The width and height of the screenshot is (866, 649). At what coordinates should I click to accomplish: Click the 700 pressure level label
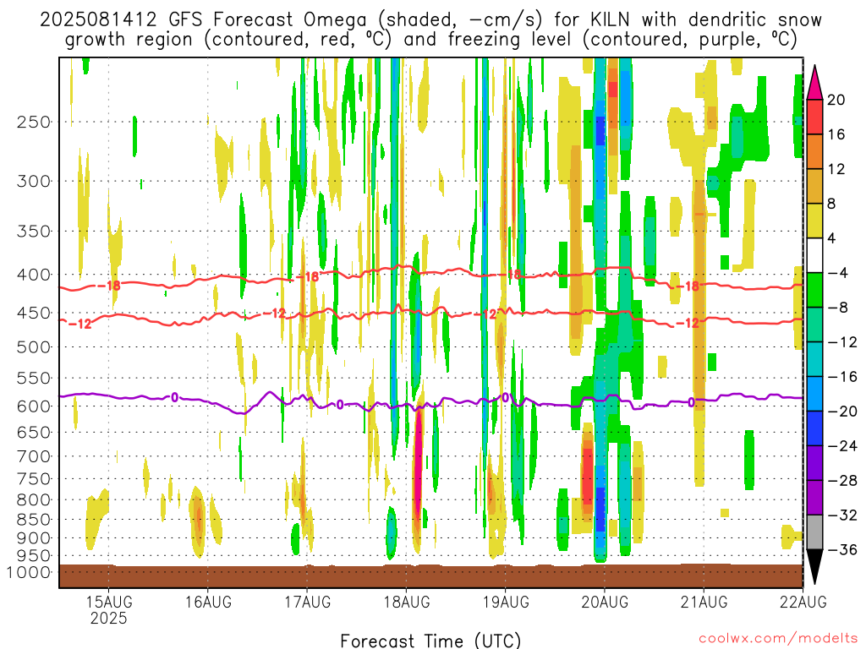(34, 456)
